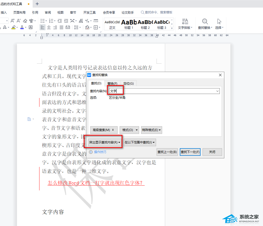
Task: Open text effects outlined A tool
Action: (5, 27)
